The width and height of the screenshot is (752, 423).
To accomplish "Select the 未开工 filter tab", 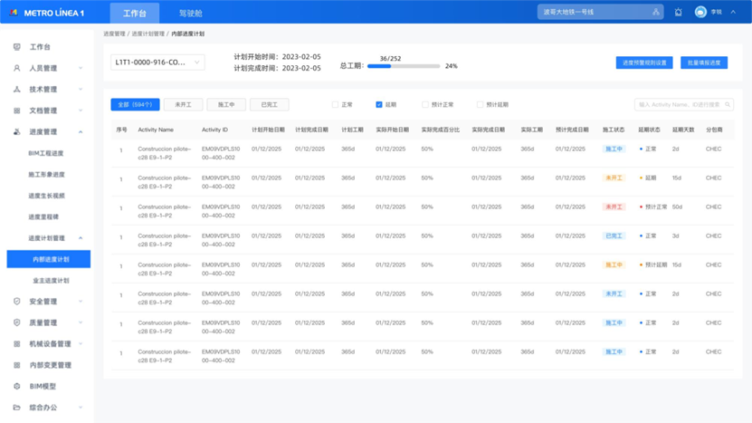I will pyautogui.click(x=183, y=105).
